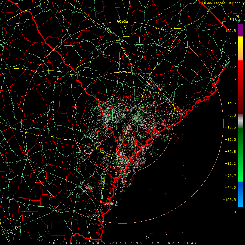Click the SUPER-RESOLUTION BASE VELOCITY caption text

tap(86, 243)
